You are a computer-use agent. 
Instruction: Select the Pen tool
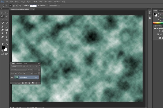tap(2, 37)
